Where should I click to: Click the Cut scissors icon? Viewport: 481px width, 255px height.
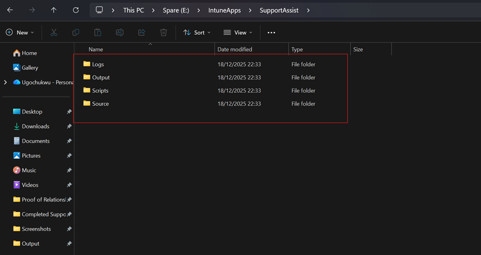point(54,32)
